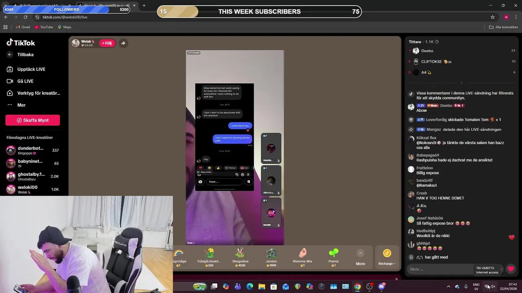Send the Trädgårdsskö gift
Image resolution: width=522 pixels, height=293 pixels.
click(209, 258)
